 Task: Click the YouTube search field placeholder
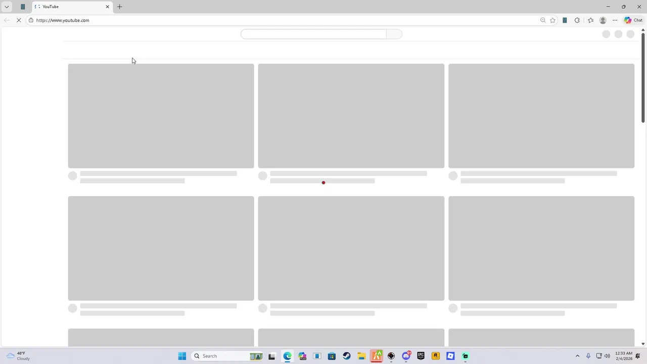[x=313, y=34]
